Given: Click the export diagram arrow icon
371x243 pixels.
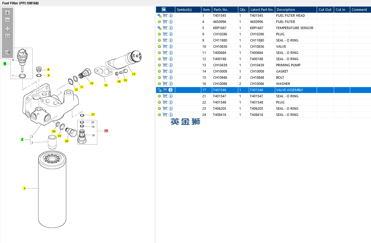Looking at the screenshot, I should coord(7,52).
